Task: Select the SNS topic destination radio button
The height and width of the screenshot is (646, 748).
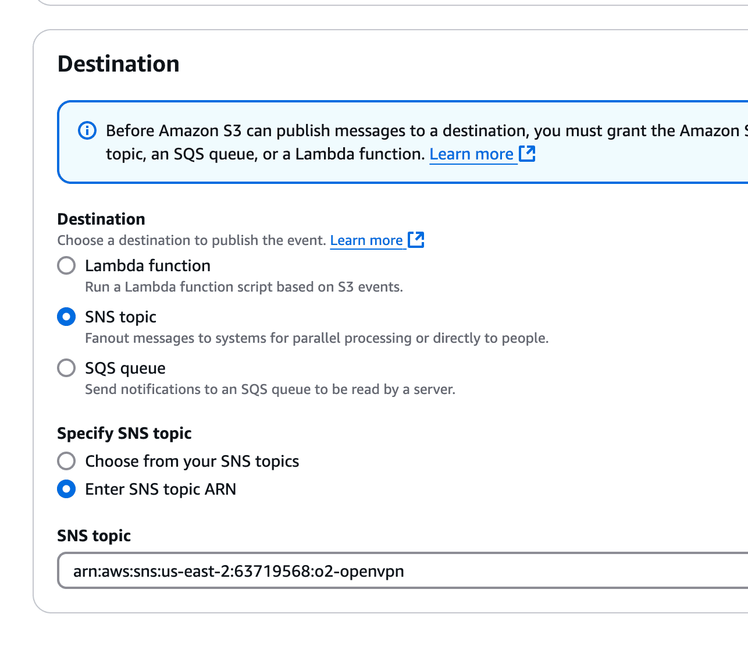Action: pyautogui.click(x=66, y=317)
